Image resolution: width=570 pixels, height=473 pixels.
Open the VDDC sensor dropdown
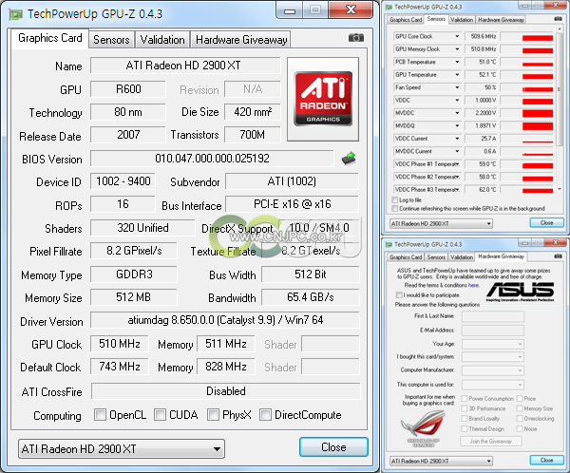coord(457,100)
